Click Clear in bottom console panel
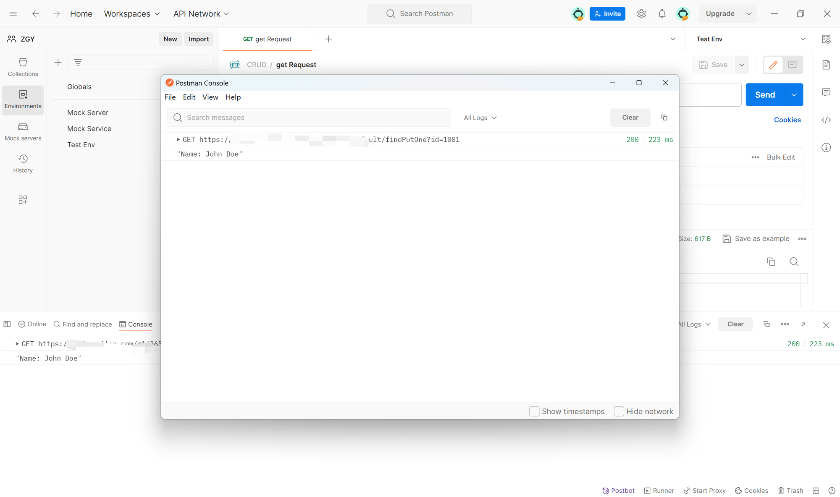 [735, 324]
